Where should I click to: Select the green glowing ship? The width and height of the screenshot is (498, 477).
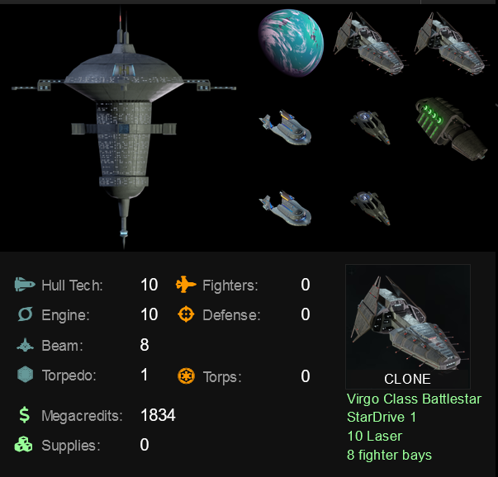451,129
